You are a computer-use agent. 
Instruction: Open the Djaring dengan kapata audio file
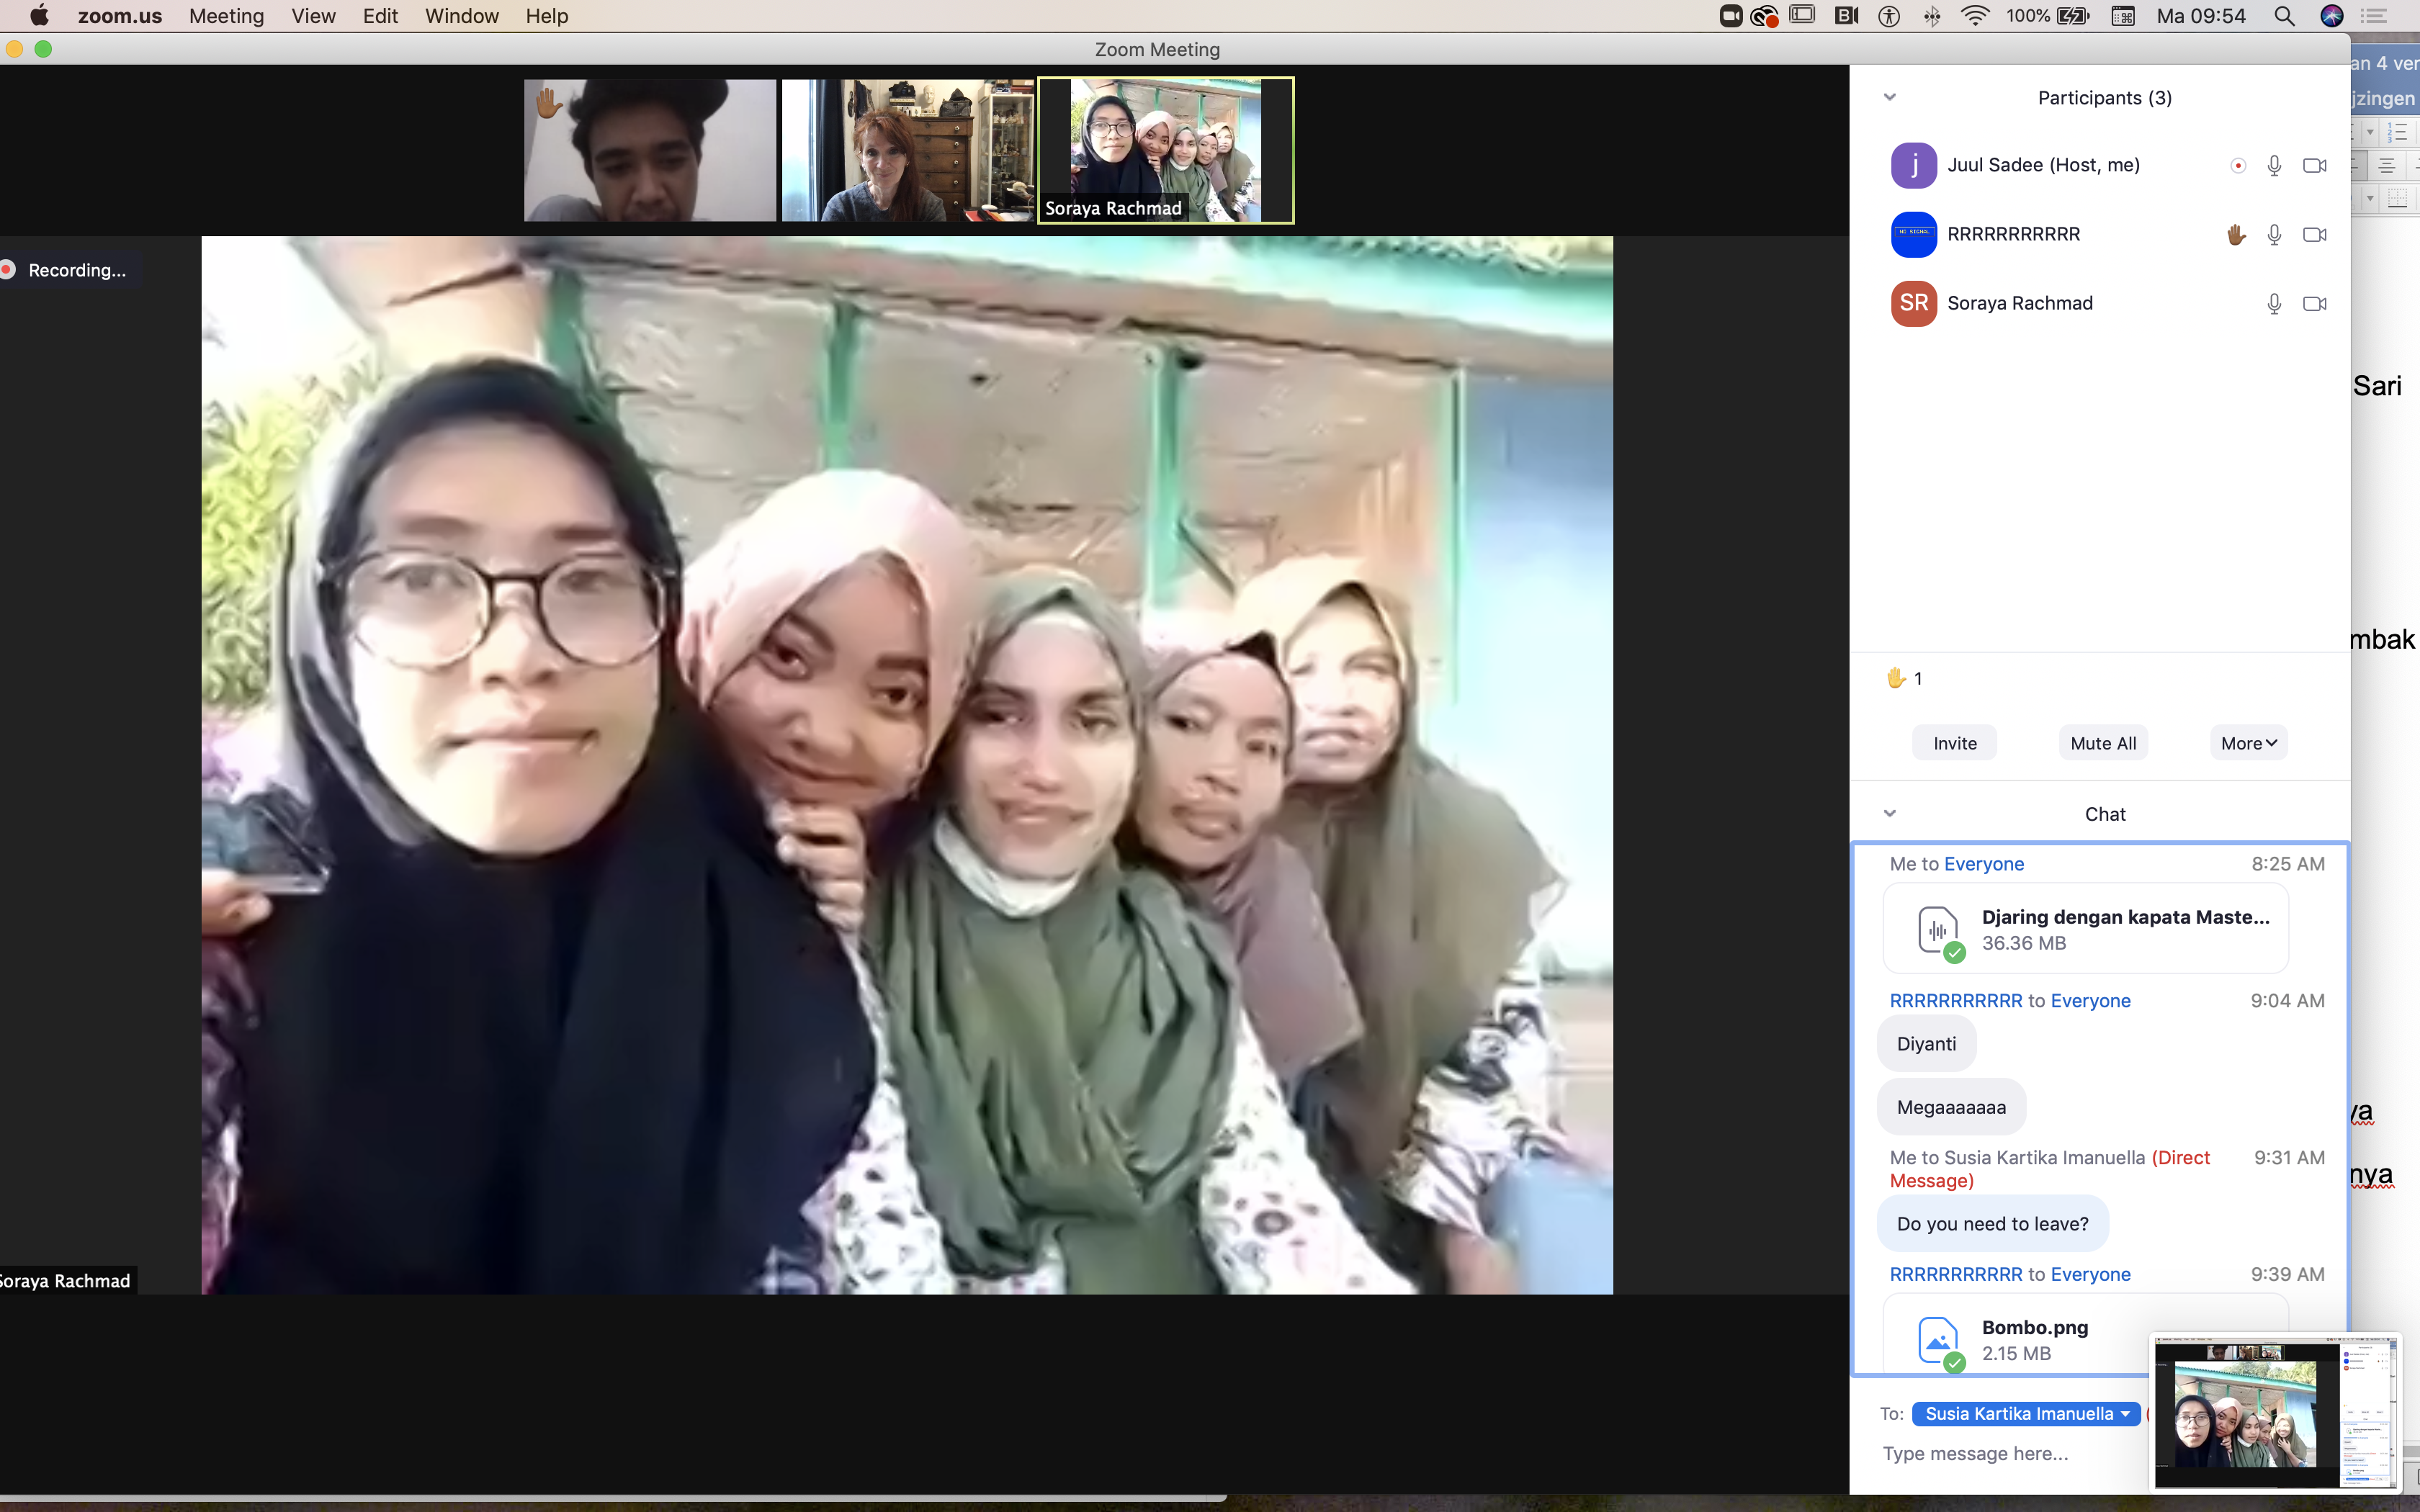point(2085,928)
